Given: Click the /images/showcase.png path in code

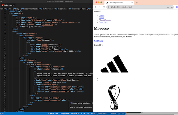Looking at the screenshot, I should [52, 100].
